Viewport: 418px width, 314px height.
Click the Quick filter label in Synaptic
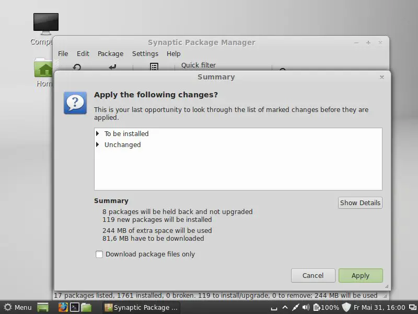point(199,65)
